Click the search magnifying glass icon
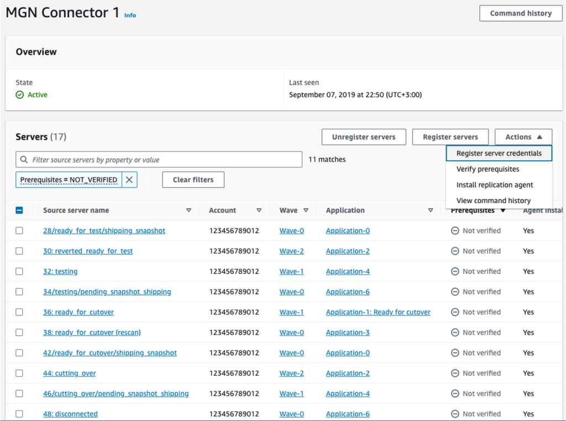The width and height of the screenshot is (566, 421). pos(24,159)
